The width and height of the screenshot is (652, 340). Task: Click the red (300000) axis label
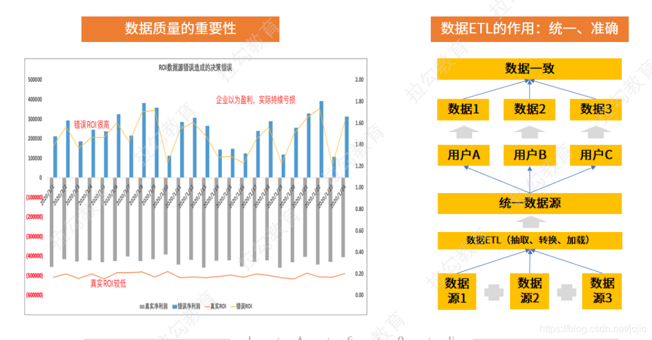coord(35,236)
